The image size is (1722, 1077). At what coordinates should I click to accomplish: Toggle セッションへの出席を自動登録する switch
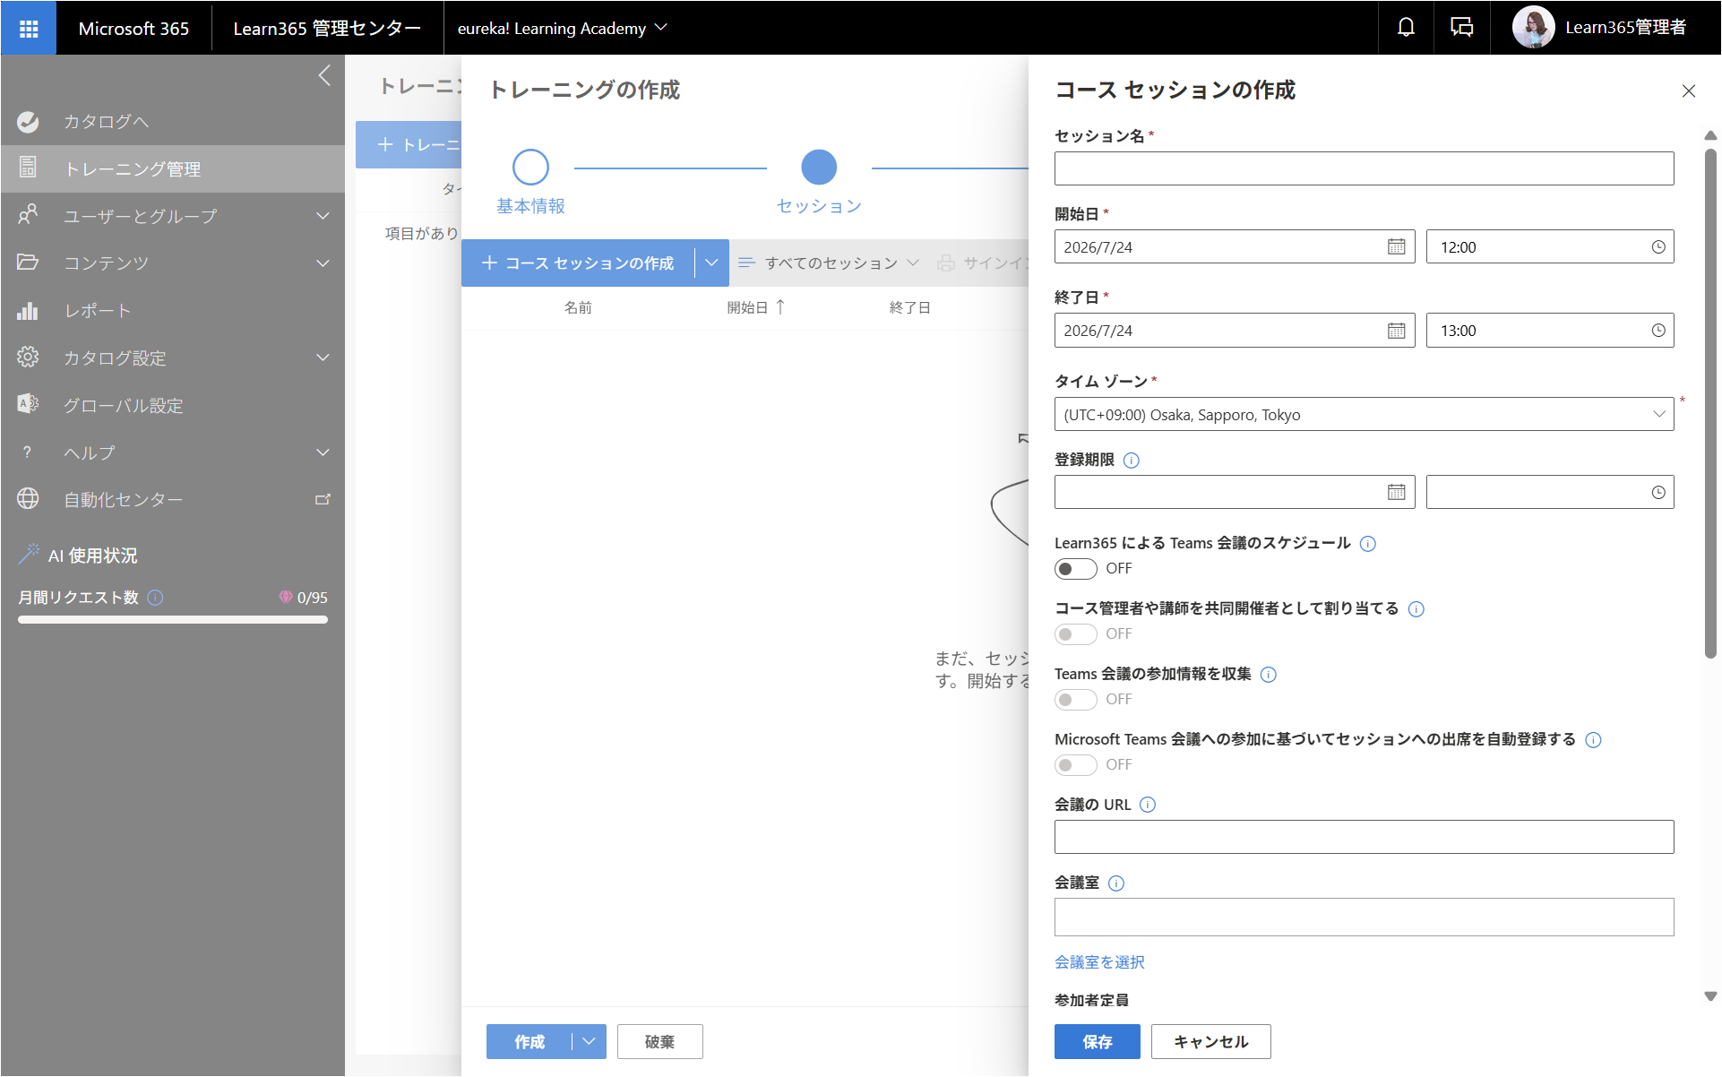tap(1075, 765)
